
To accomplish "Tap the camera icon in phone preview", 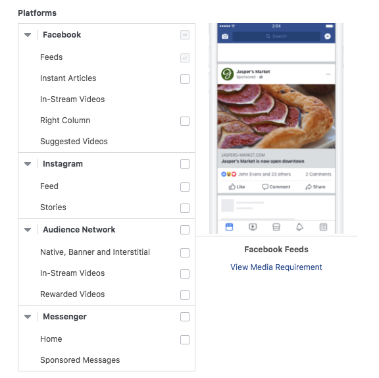I will click(225, 36).
